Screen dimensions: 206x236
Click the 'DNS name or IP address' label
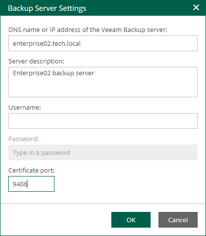88,30
